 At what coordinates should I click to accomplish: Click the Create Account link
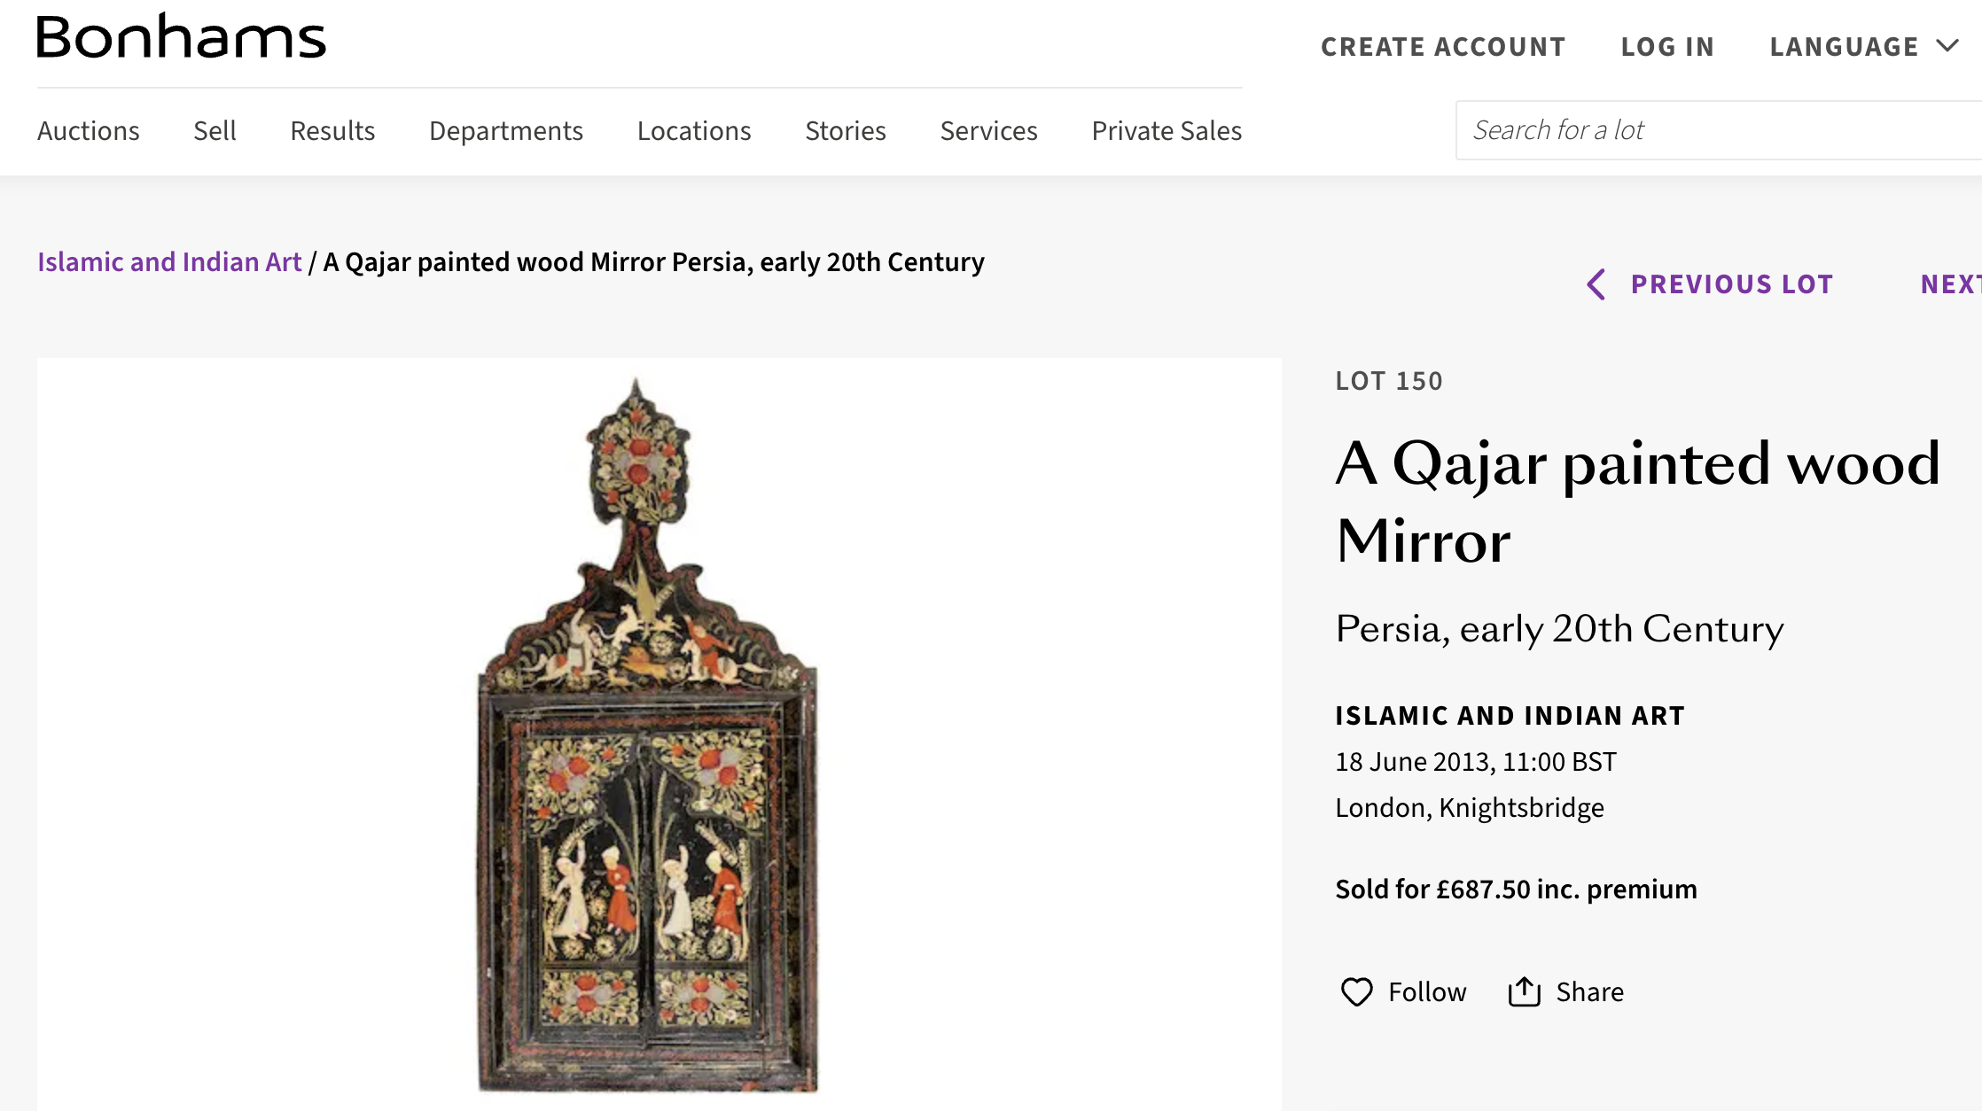click(x=1443, y=46)
